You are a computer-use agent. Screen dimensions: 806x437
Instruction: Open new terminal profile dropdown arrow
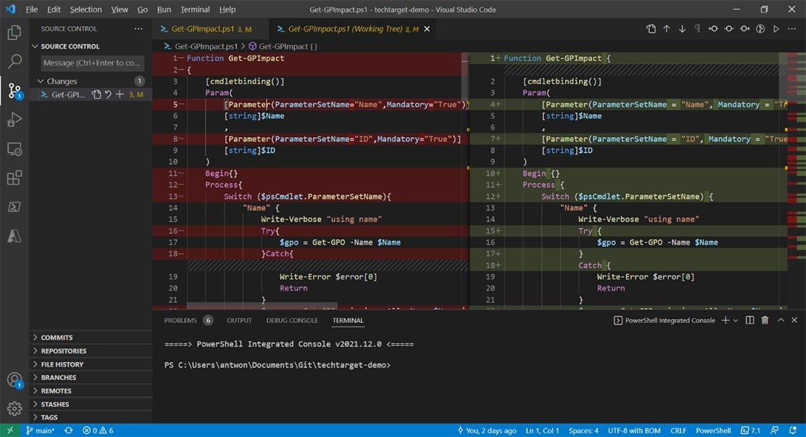coord(735,321)
